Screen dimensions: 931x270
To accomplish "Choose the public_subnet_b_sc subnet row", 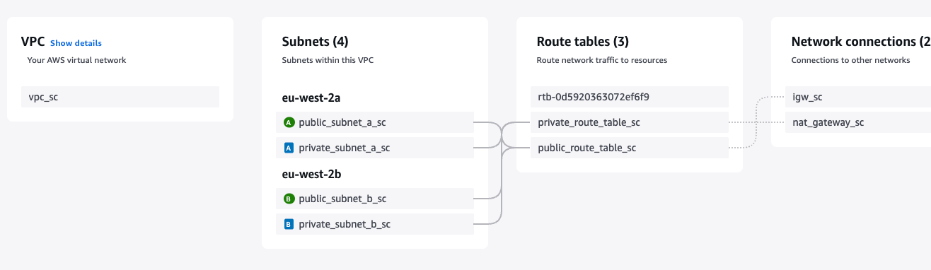I will [375, 199].
